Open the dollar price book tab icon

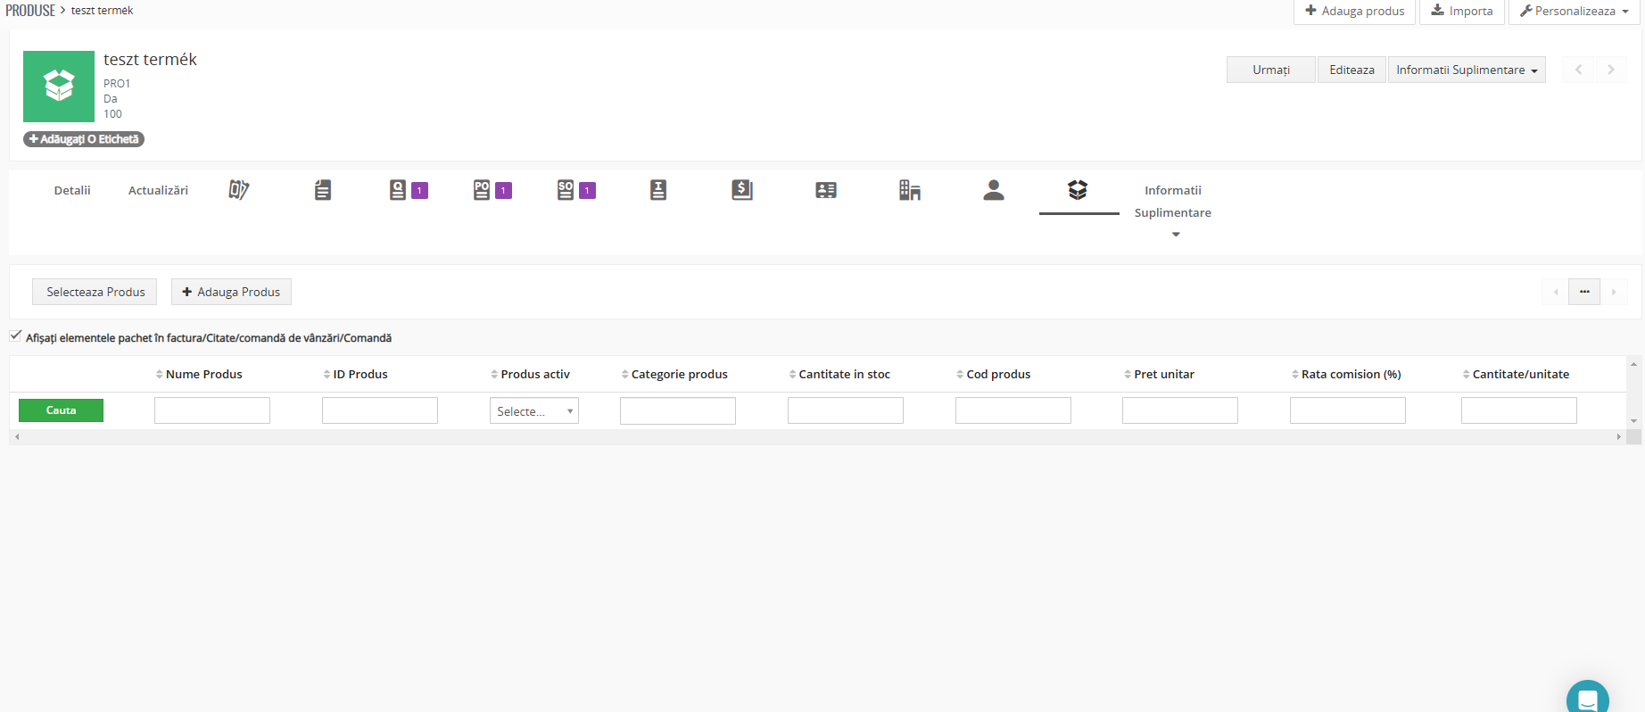point(742,190)
